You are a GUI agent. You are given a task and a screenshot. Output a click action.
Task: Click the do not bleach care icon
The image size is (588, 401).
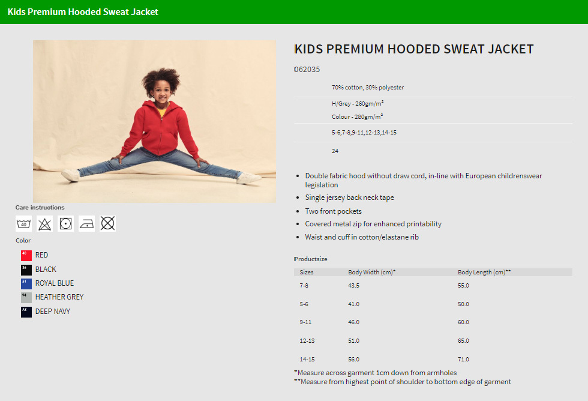[44, 223]
